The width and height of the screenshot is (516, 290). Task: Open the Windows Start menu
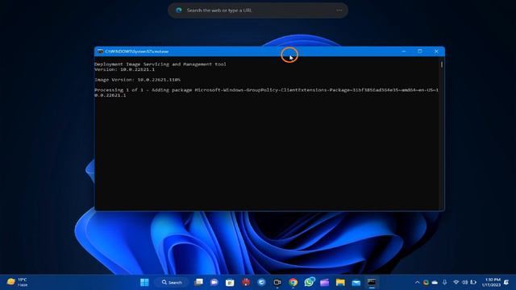coord(144,282)
